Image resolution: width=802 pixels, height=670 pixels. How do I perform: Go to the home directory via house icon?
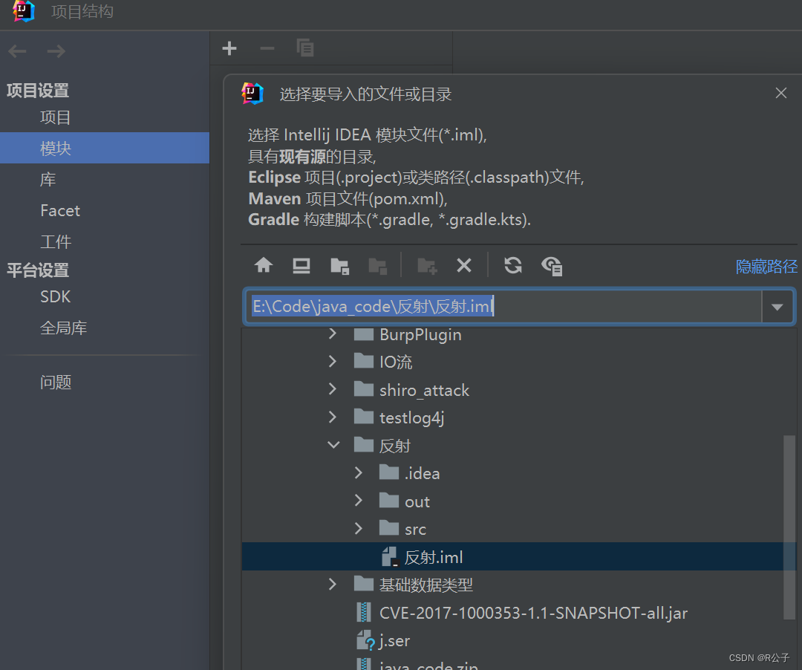(264, 265)
